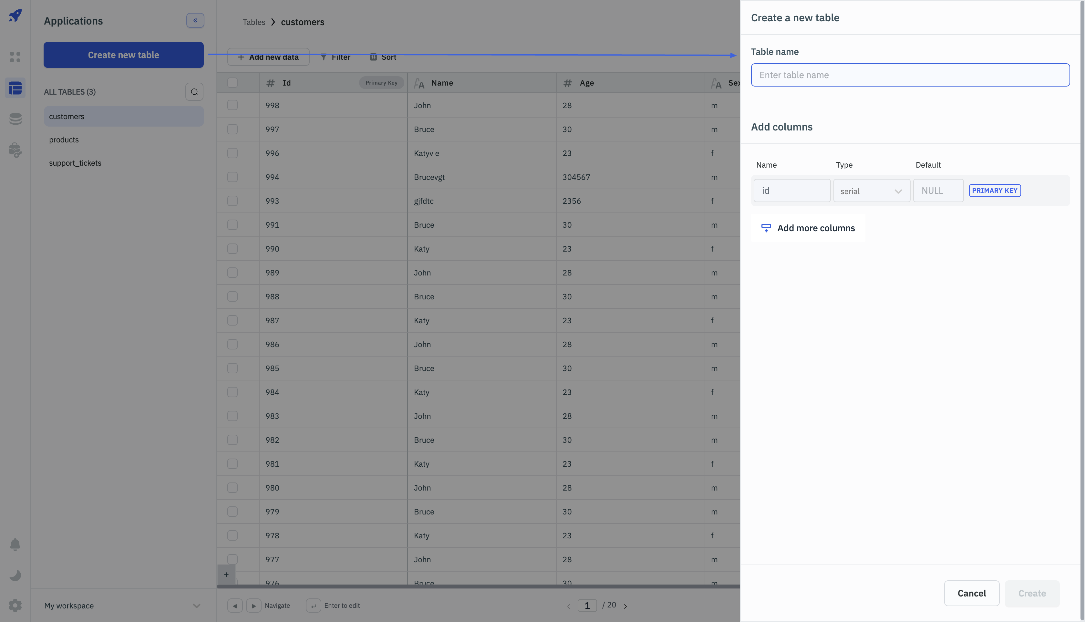Click the Enter table name field
Viewport: 1085px width, 622px height.
[x=910, y=75]
